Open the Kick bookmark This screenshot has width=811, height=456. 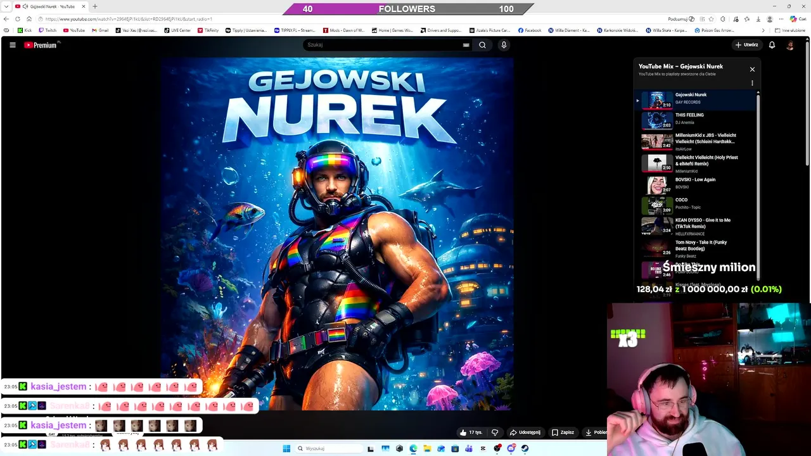pyautogui.click(x=25, y=30)
